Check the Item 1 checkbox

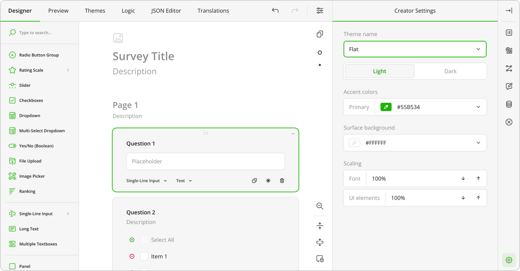click(x=144, y=256)
